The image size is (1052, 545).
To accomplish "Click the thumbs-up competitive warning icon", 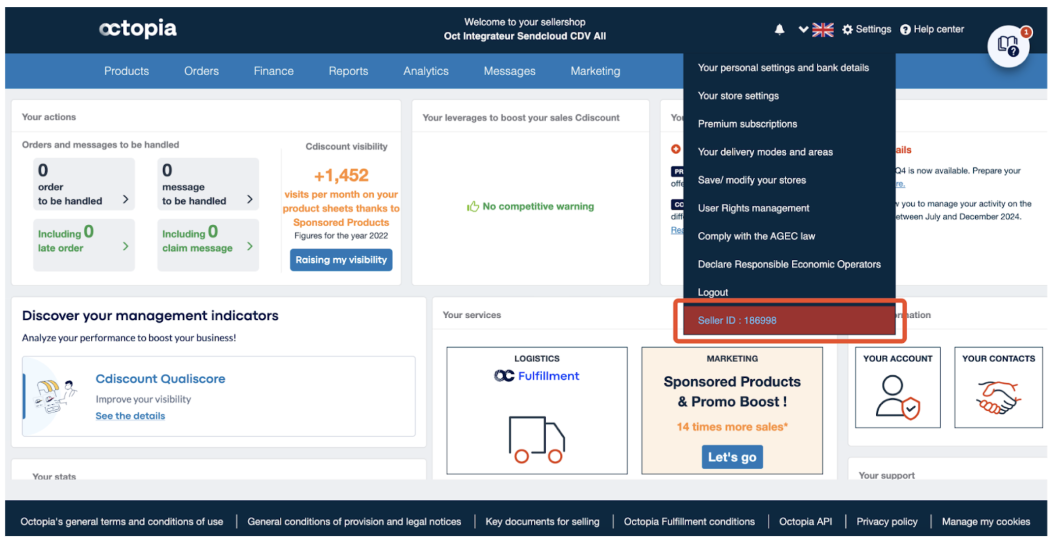I will pos(473,206).
